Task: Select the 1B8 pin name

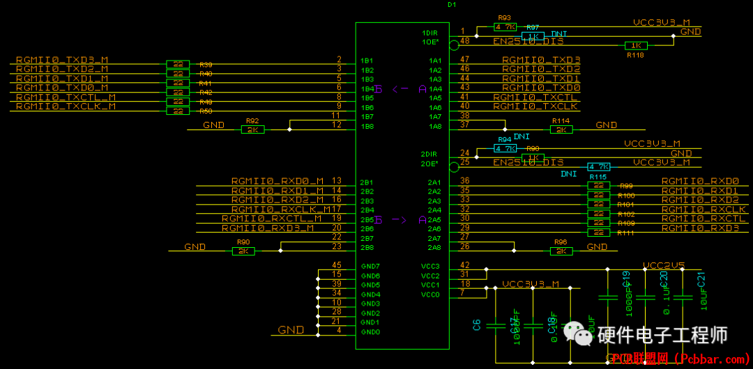Action: tap(367, 126)
